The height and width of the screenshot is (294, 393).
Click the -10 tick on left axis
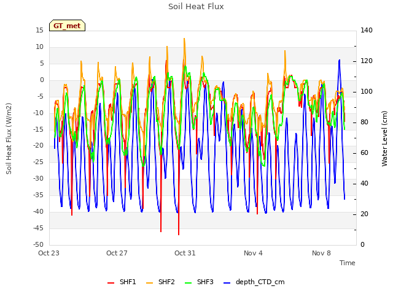(x=38, y=113)
